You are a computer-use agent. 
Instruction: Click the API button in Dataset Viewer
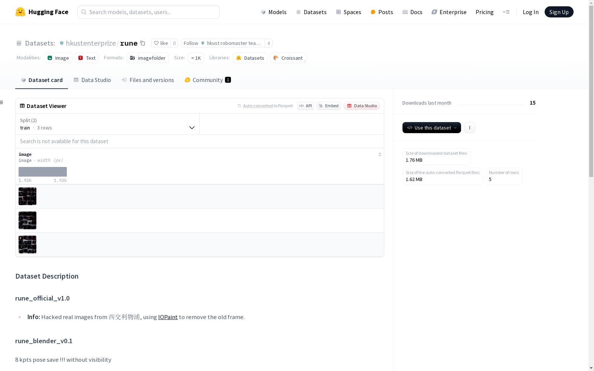(306, 106)
